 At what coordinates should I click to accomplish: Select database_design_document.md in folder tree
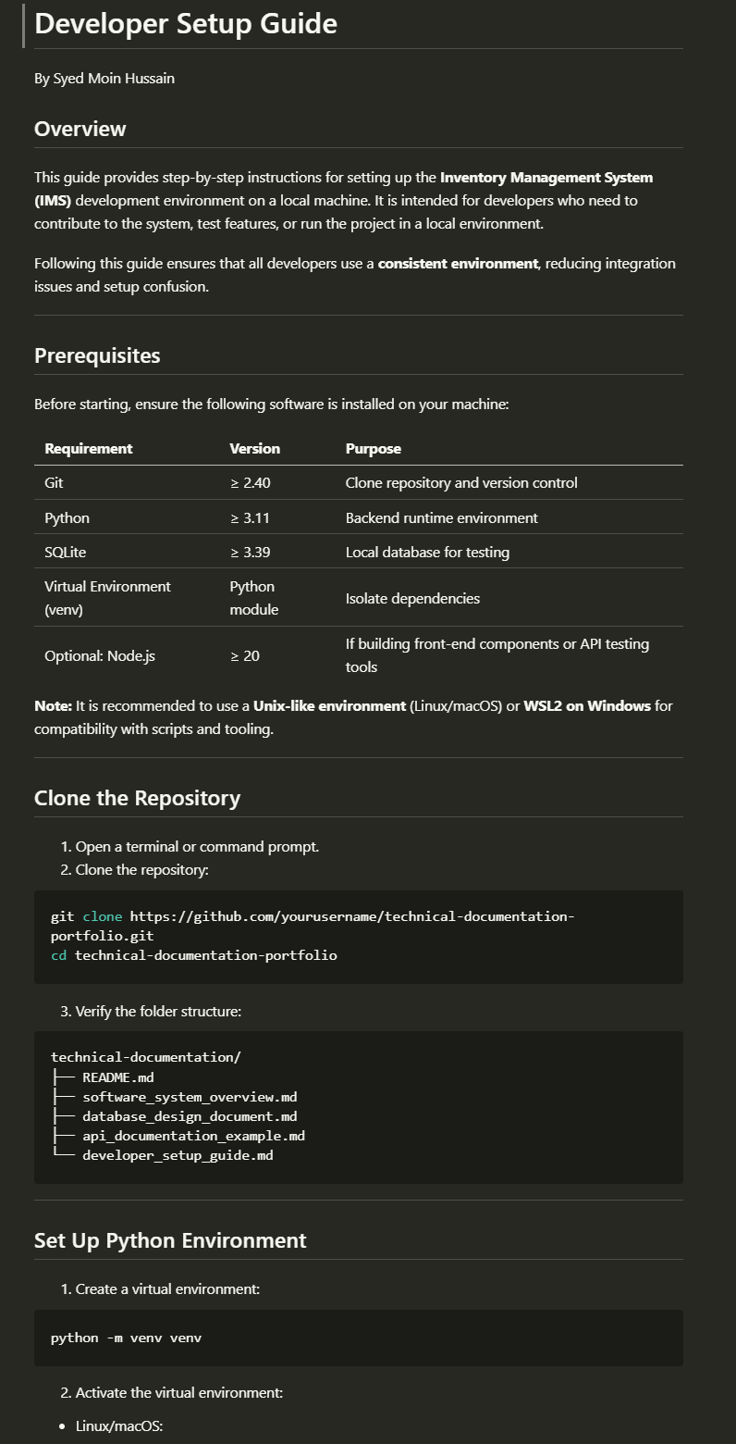(190, 1116)
